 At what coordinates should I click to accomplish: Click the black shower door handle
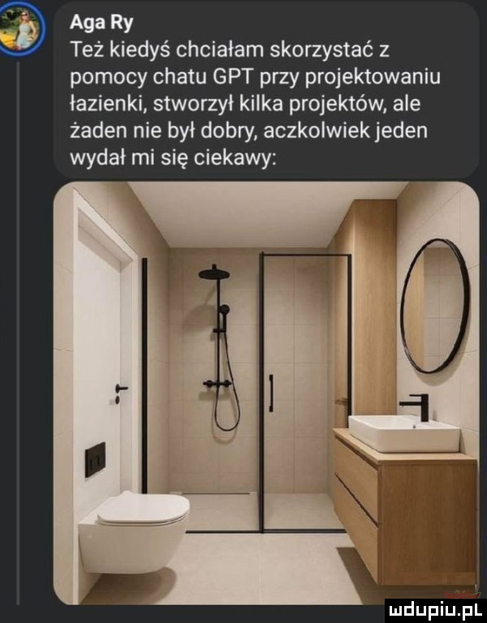271,393
